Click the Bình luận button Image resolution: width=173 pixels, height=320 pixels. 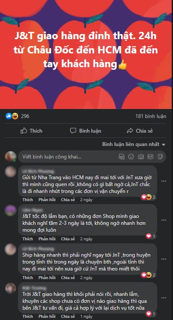(86, 131)
